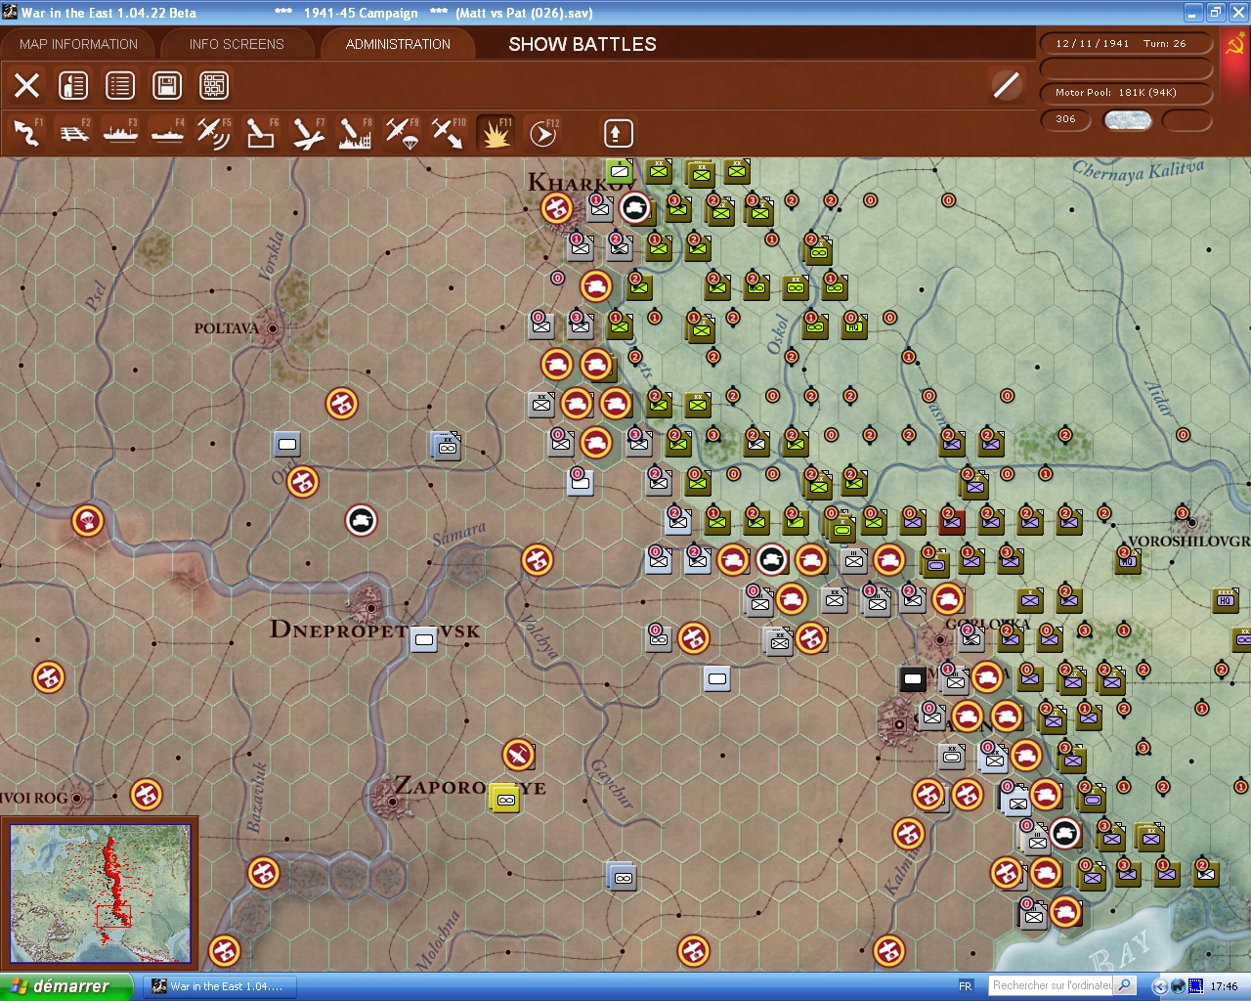
Task: Select F7 bomb airfield mode icon
Action: [x=308, y=133]
